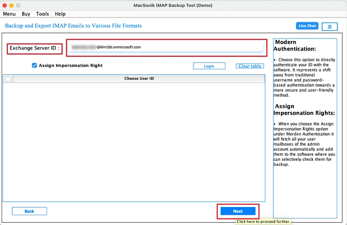Click the Assign Impersonation Rights heading
This screenshot has height=225, width=347.
[304, 110]
